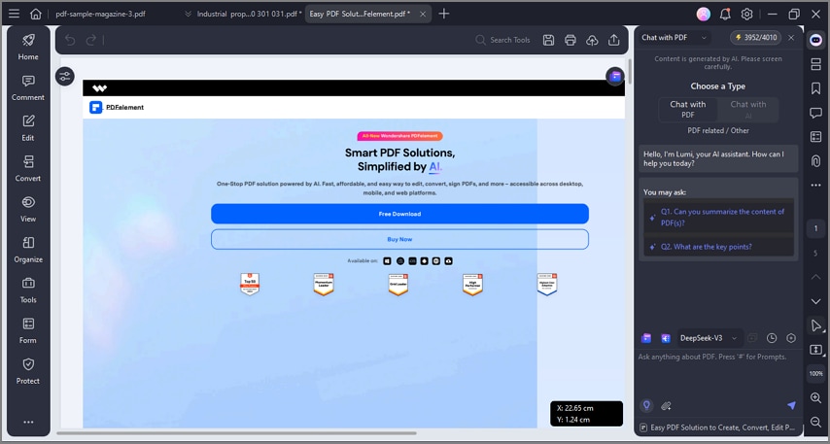Print the document
Screen dimensions: 830x444
click(571, 40)
